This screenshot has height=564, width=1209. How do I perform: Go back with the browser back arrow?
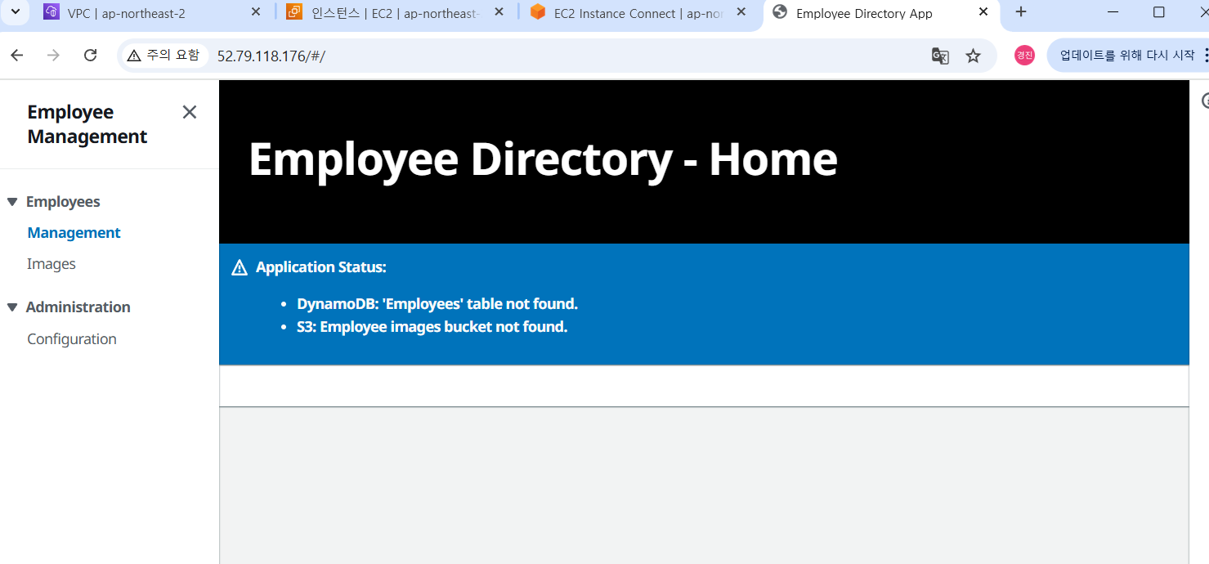click(x=16, y=56)
